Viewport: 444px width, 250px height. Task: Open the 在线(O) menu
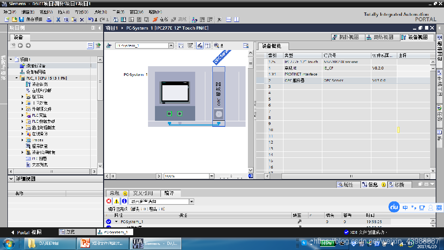pos(81,12)
